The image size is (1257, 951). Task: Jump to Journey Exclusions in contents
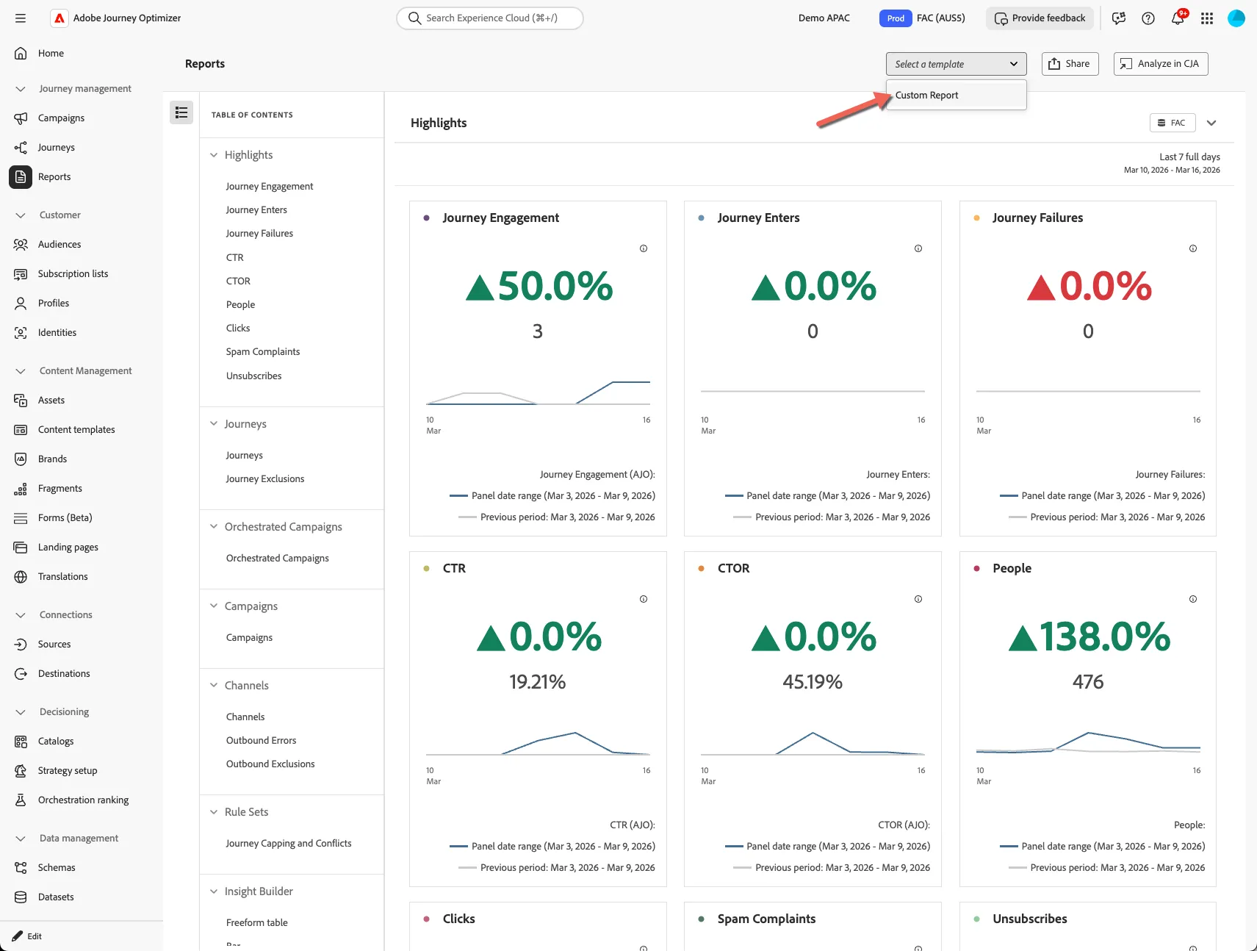click(x=265, y=479)
